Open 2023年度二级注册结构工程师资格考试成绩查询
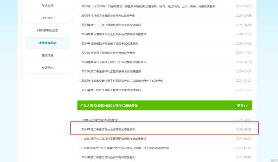Viewport: 278px width, 162px height. pyautogui.click(x=111, y=72)
